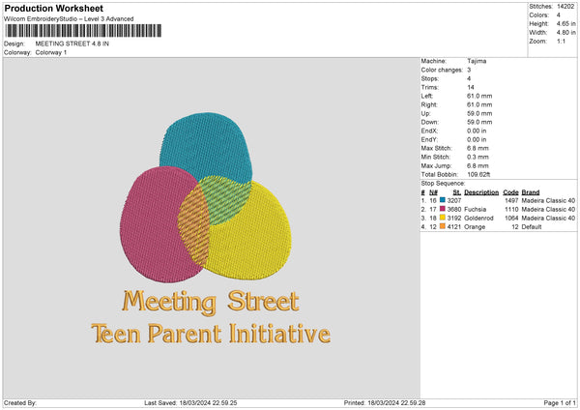Click 'Page 1 of 1' in footer
Image resolution: width=580 pixels, height=410 pixels.
560,402
